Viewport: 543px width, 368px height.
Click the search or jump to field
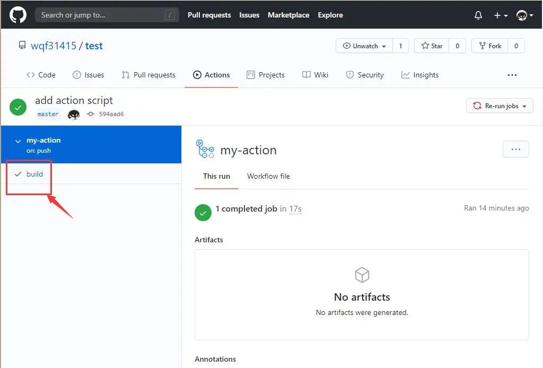tap(105, 15)
